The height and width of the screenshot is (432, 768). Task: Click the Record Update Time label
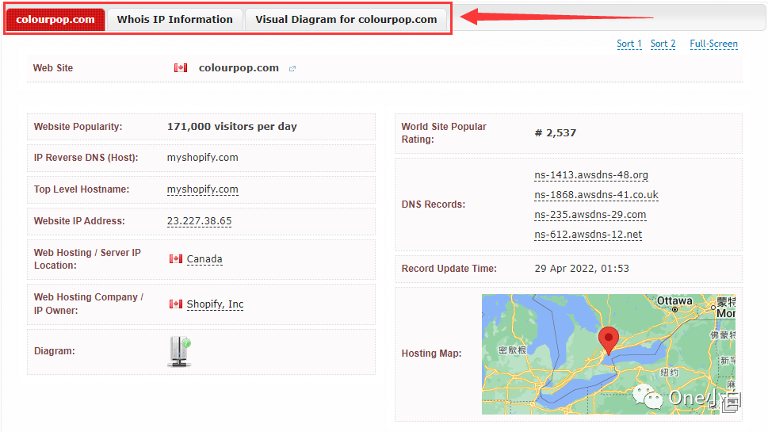click(x=449, y=269)
